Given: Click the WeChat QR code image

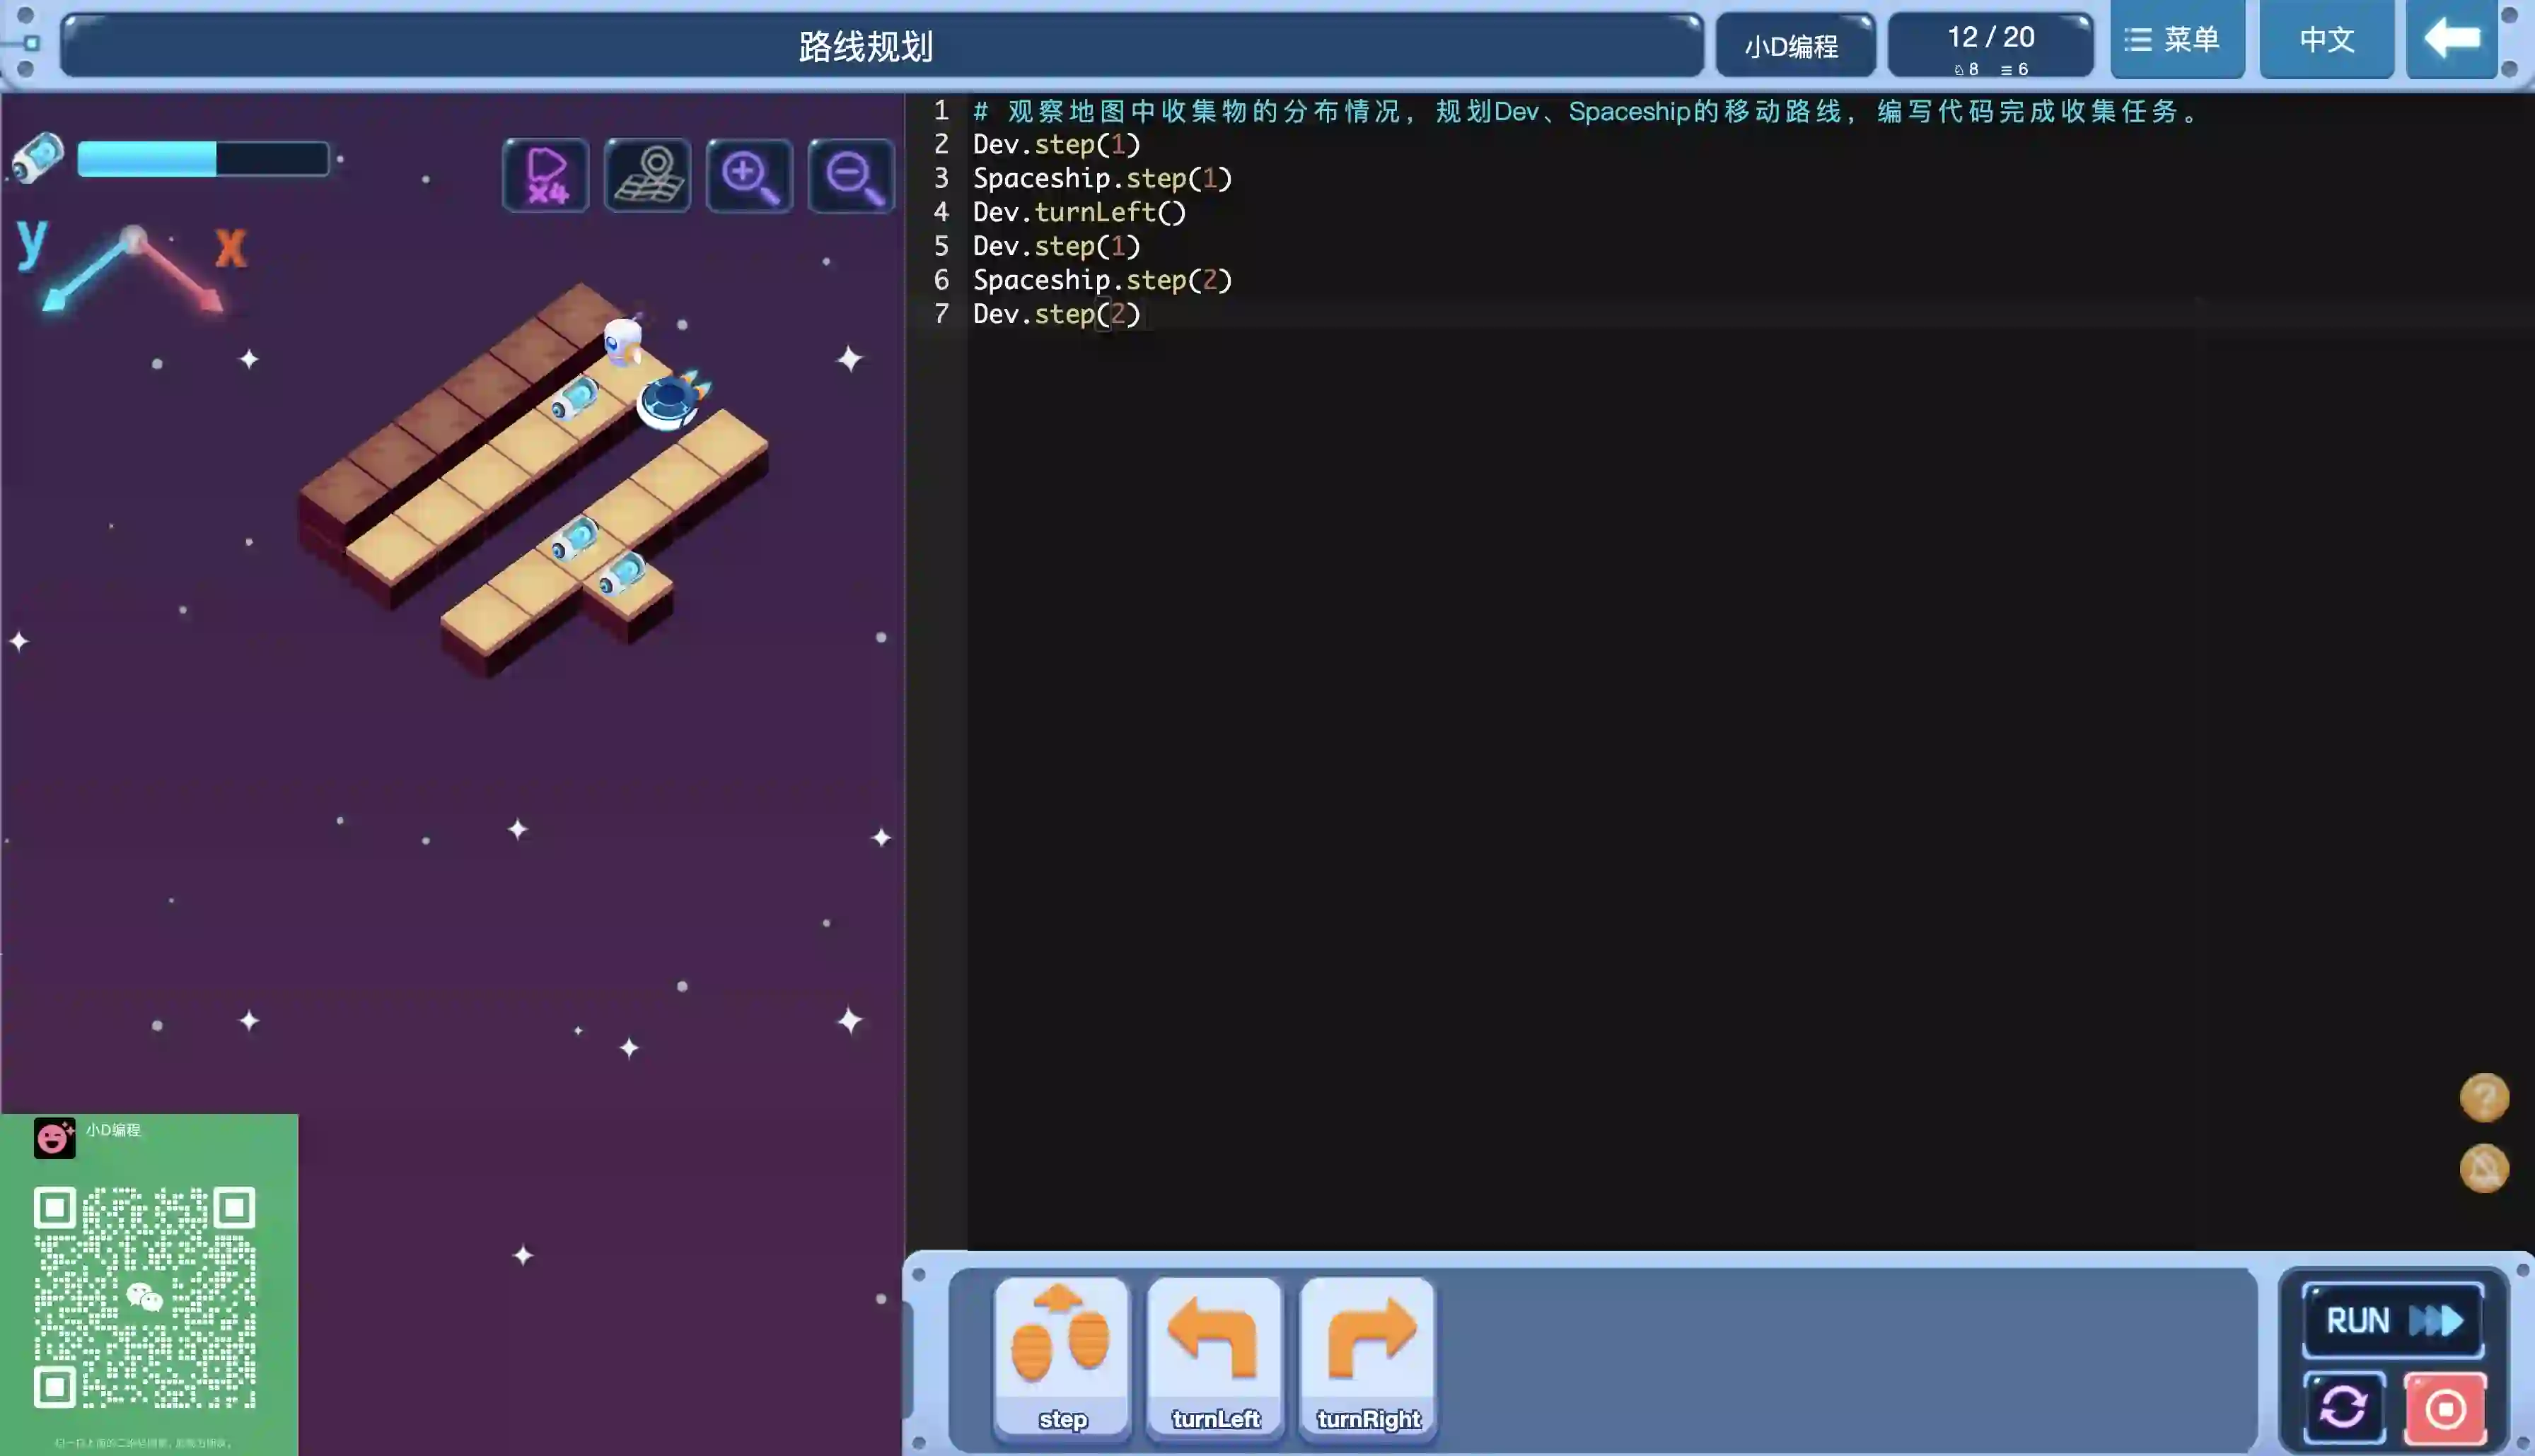Looking at the screenshot, I should [145, 1297].
